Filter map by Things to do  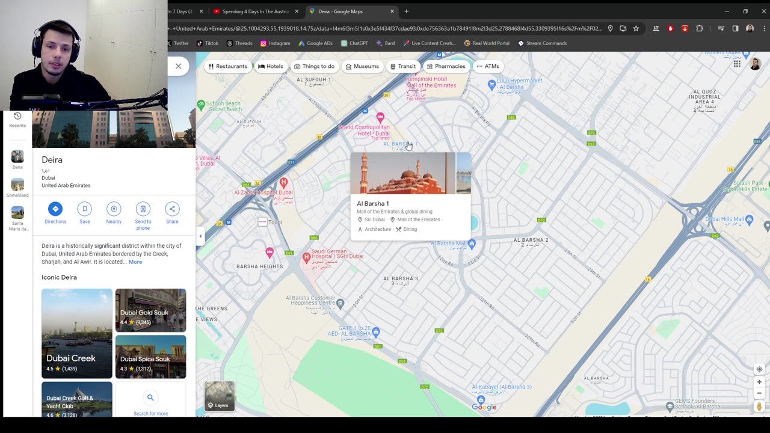point(314,66)
